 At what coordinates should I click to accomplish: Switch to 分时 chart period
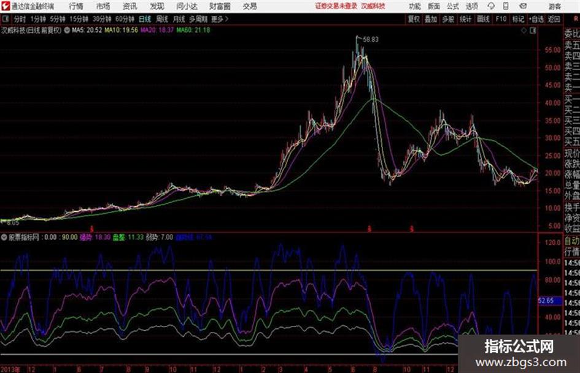20,19
